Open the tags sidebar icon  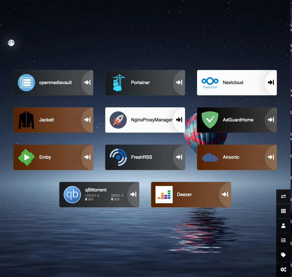[283, 255]
